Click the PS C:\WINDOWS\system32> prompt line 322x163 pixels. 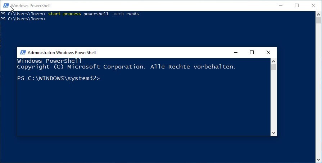click(58, 78)
